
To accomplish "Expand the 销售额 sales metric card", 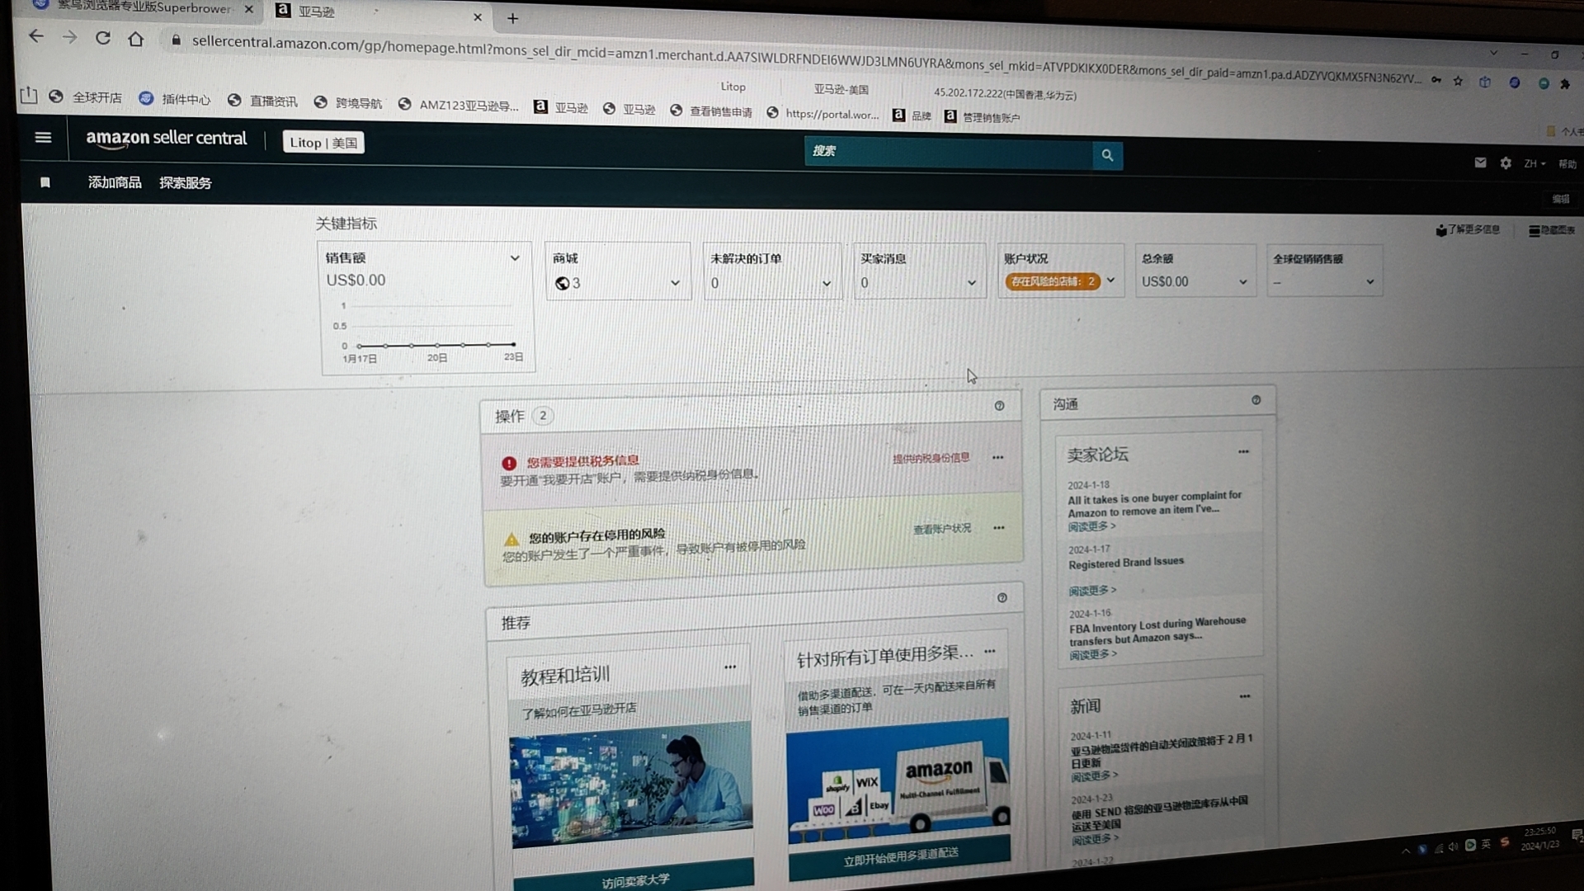I will point(515,258).
